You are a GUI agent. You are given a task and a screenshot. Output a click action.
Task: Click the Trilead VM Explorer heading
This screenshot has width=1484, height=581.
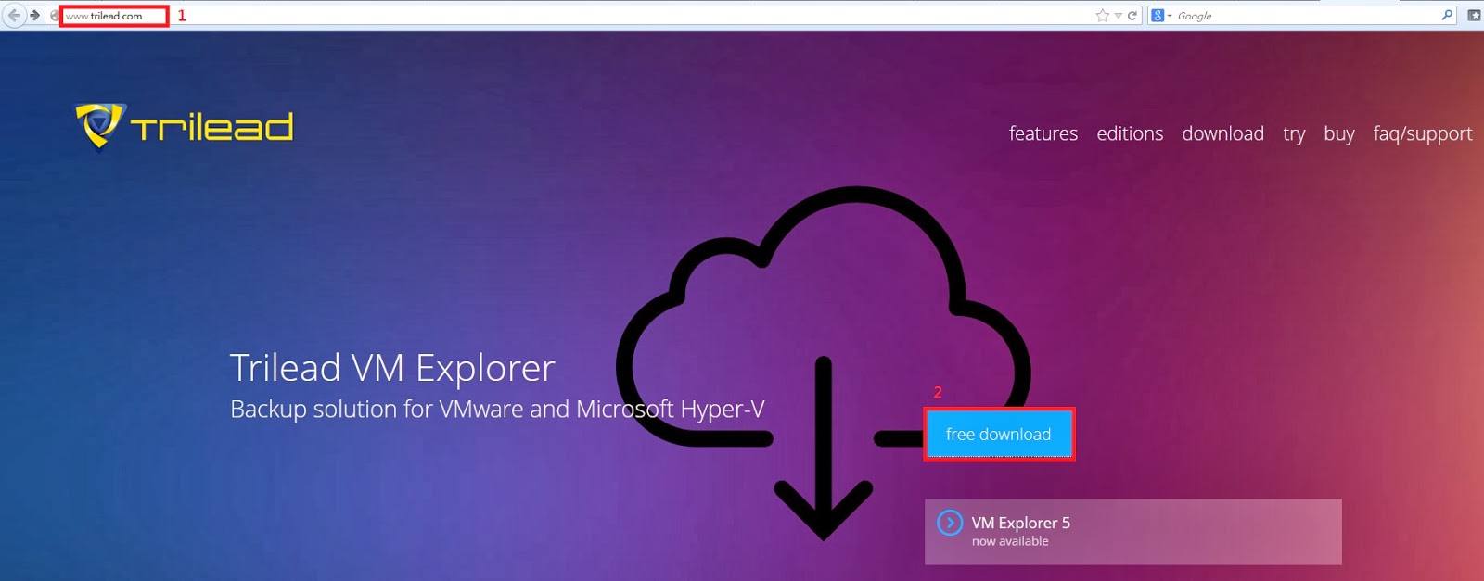point(392,369)
